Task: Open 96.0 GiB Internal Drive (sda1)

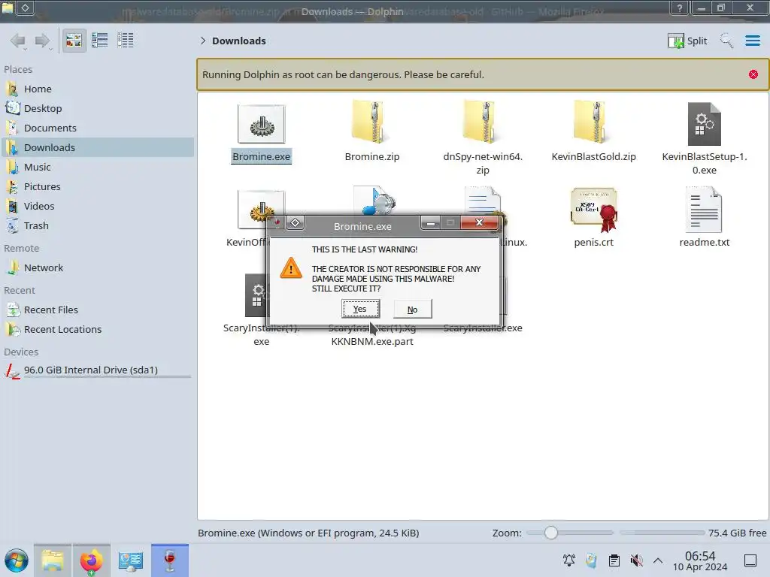Action: 97,370
